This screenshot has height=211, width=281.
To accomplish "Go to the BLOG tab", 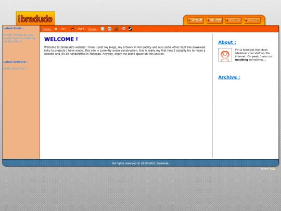I will pyautogui.click(x=214, y=20).
